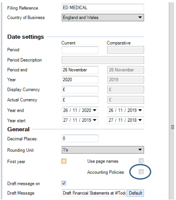This screenshot has height=200, width=176.
Task: Click the Comparative Display Currency field
Action: 126,90
